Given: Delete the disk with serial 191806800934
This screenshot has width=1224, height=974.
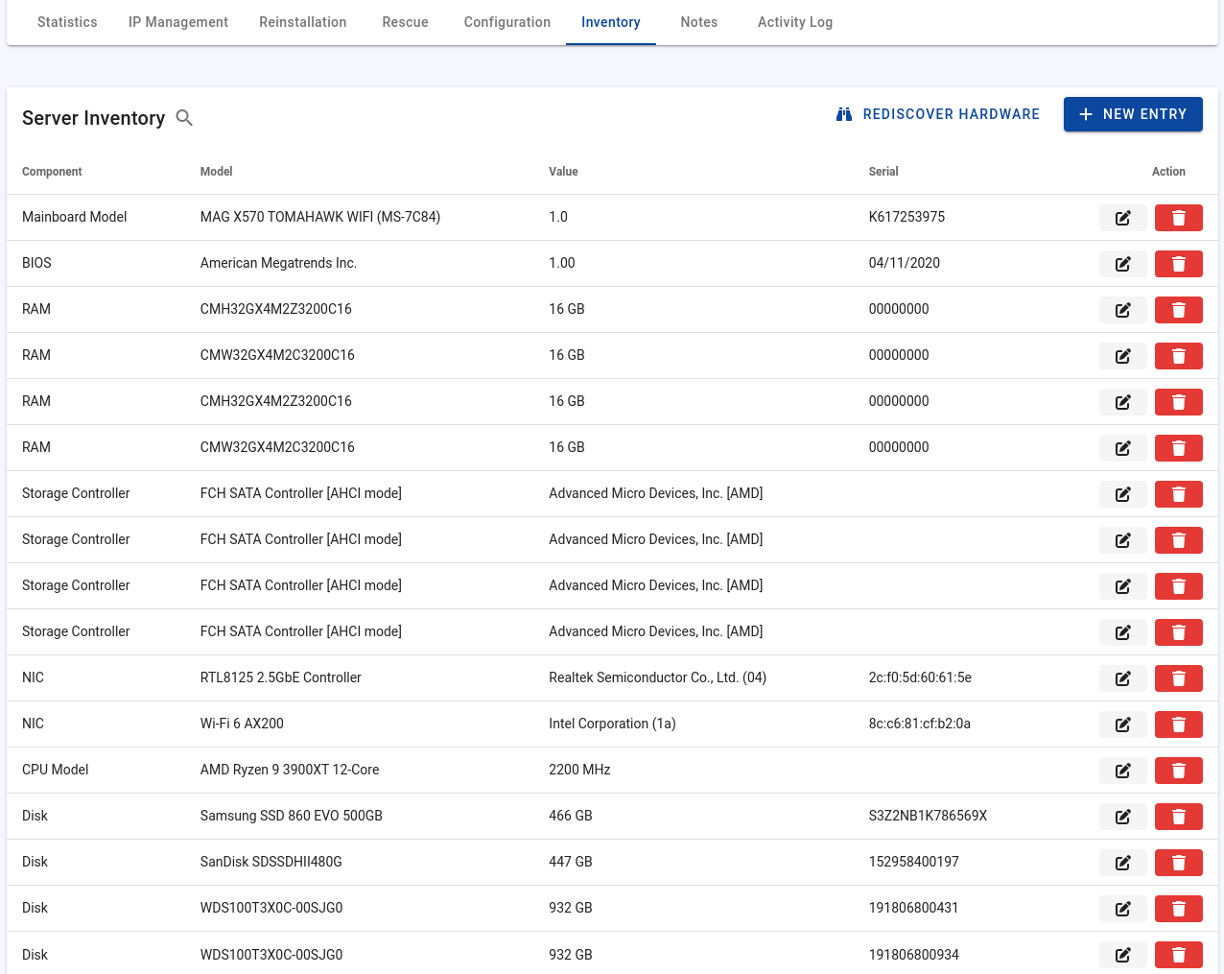Looking at the screenshot, I should [1179, 955].
